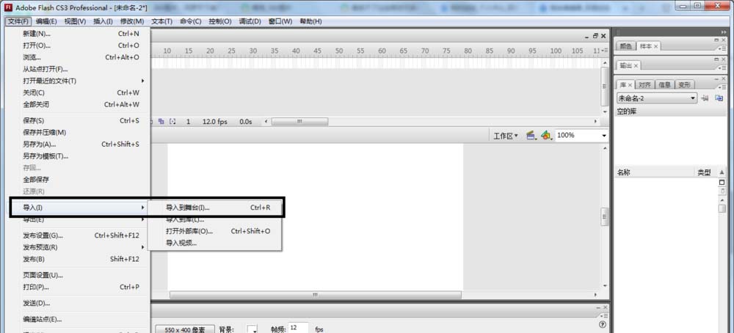This screenshot has height=333, width=734.
Task: Collapse the right panel dock double-arrow
Action: click(724, 32)
